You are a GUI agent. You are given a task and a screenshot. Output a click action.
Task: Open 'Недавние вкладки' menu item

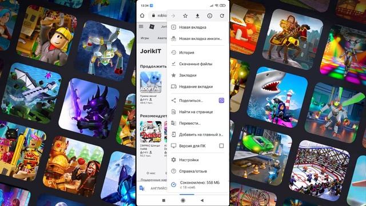click(x=198, y=86)
